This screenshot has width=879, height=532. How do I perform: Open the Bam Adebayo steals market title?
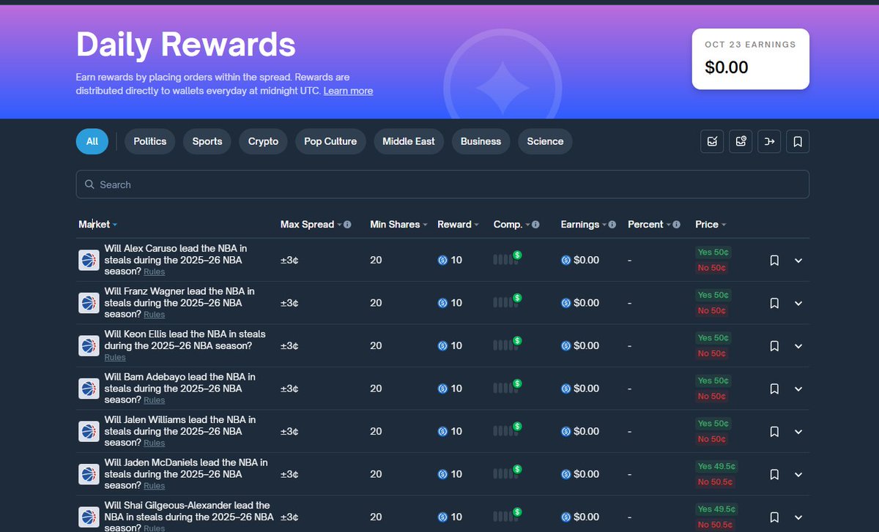click(x=179, y=389)
